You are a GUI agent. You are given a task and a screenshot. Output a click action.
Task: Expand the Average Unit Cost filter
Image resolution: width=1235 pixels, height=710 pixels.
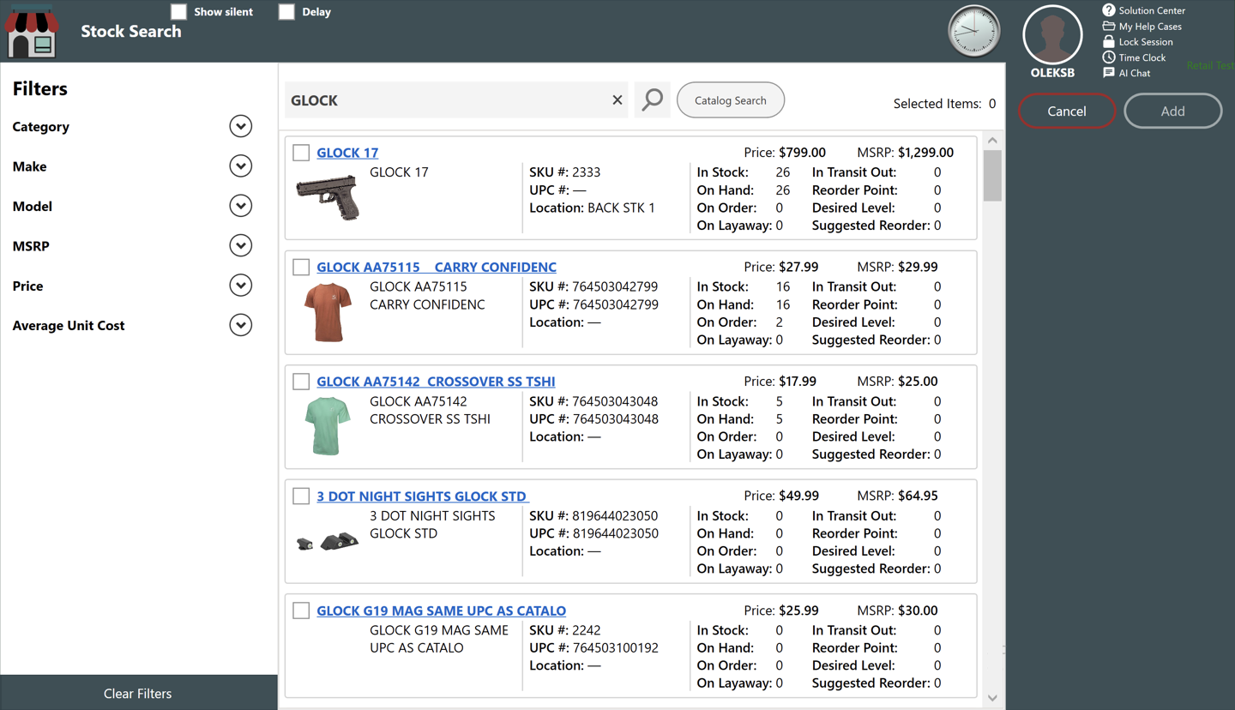tap(241, 325)
